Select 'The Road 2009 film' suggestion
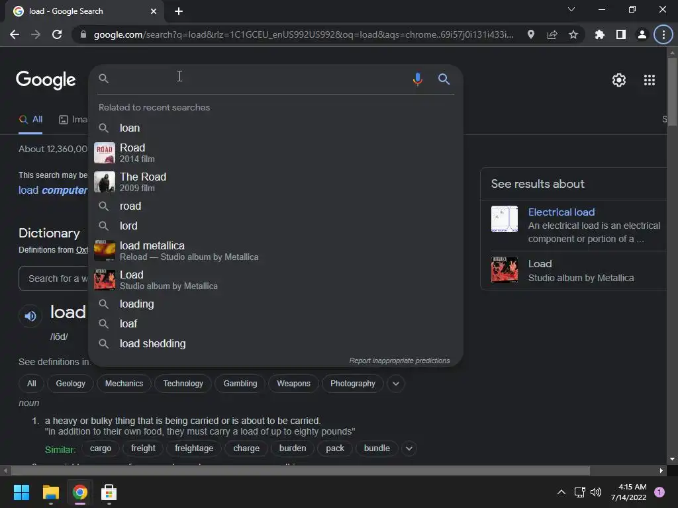Screen dimensions: 678x508 tap(275, 182)
